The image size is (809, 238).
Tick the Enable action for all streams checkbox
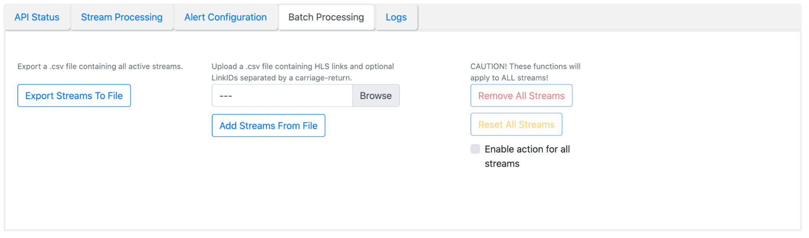475,149
